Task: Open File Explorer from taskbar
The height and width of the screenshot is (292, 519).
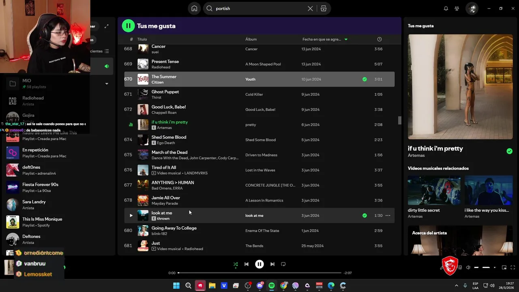Action: [212, 286]
